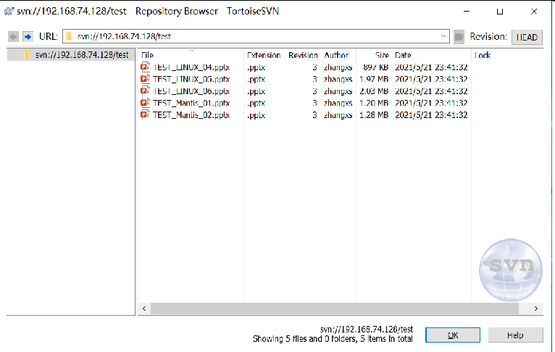Select TEST_Mantis_01.pptx PowerPoint file icon

tap(145, 103)
